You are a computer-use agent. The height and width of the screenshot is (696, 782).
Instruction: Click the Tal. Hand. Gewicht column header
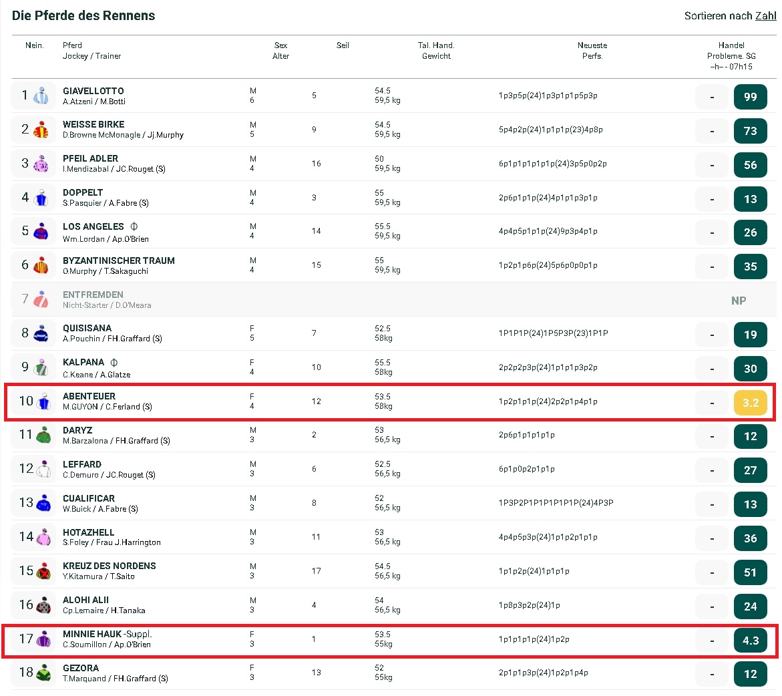click(436, 51)
